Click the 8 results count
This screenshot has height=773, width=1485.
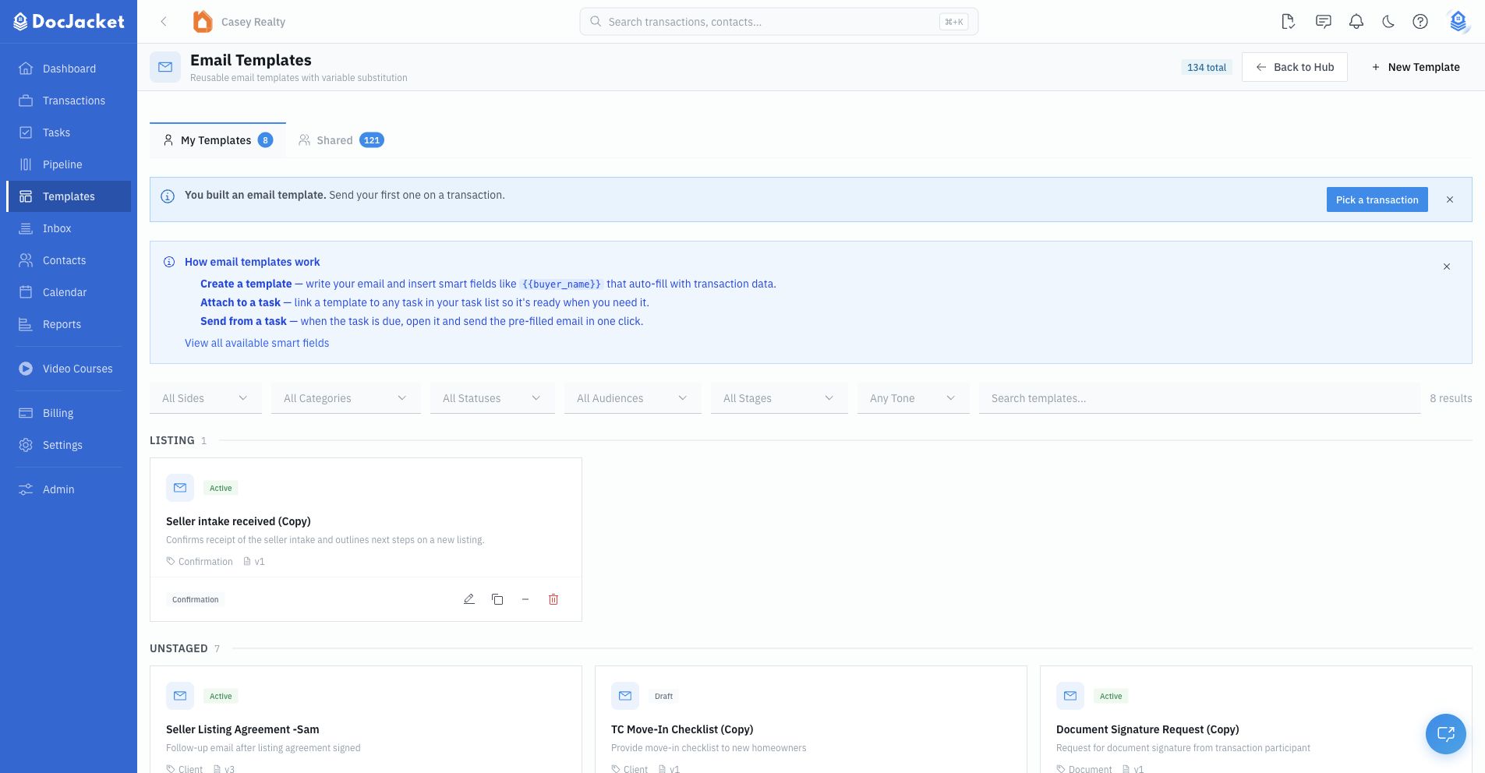pyautogui.click(x=1451, y=398)
